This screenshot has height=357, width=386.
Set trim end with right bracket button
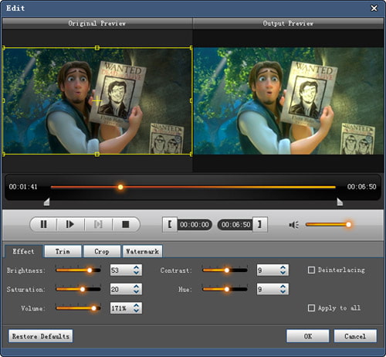[x=260, y=224]
